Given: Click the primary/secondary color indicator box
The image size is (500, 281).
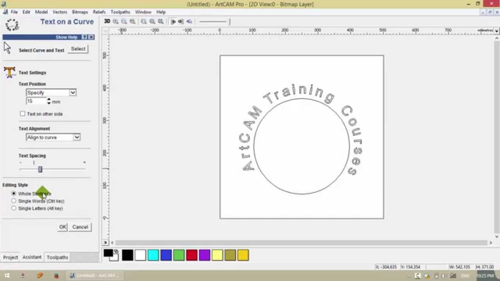Looking at the screenshot, I should (x=111, y=255).
